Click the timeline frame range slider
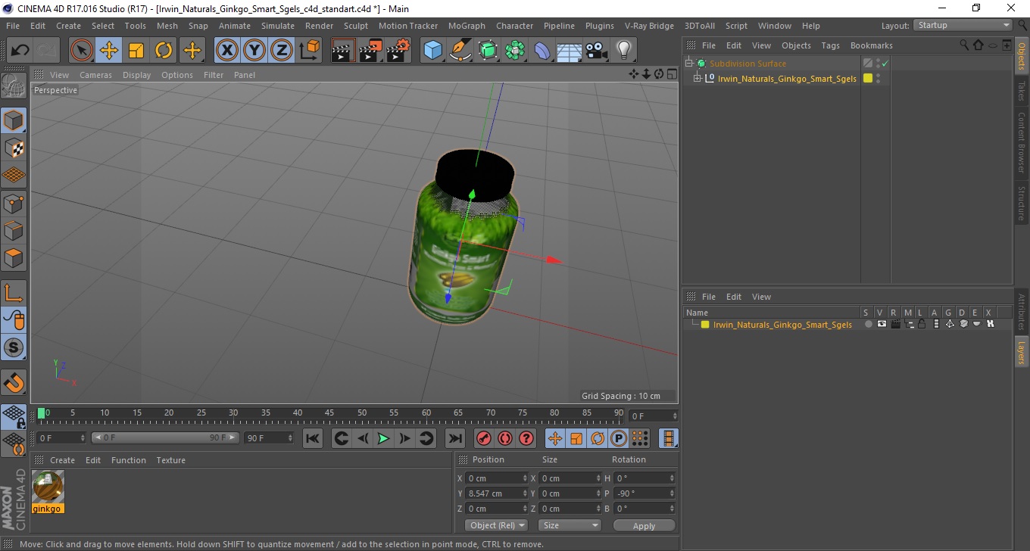Viewport: 1030px width, 551px height. point(165,438)
